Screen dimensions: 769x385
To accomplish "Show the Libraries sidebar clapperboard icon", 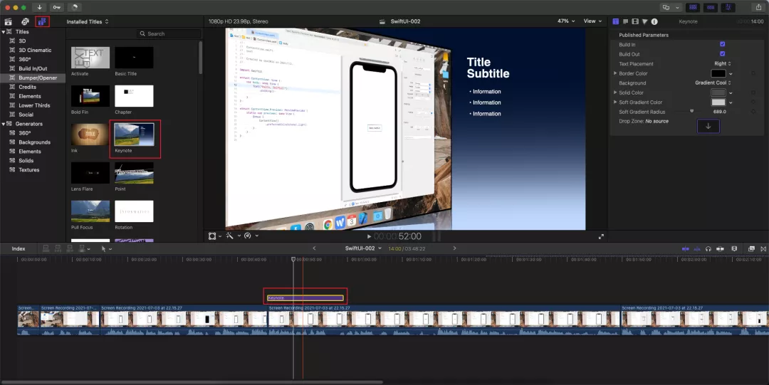I will 8,21.
